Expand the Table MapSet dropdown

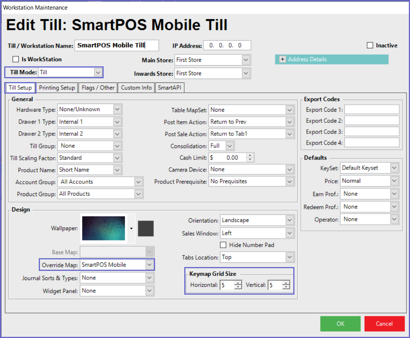pos(289,110)
